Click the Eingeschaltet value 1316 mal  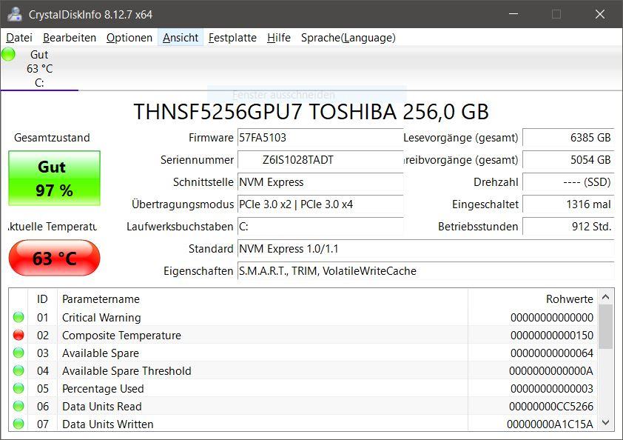click(x=568, y=204)
